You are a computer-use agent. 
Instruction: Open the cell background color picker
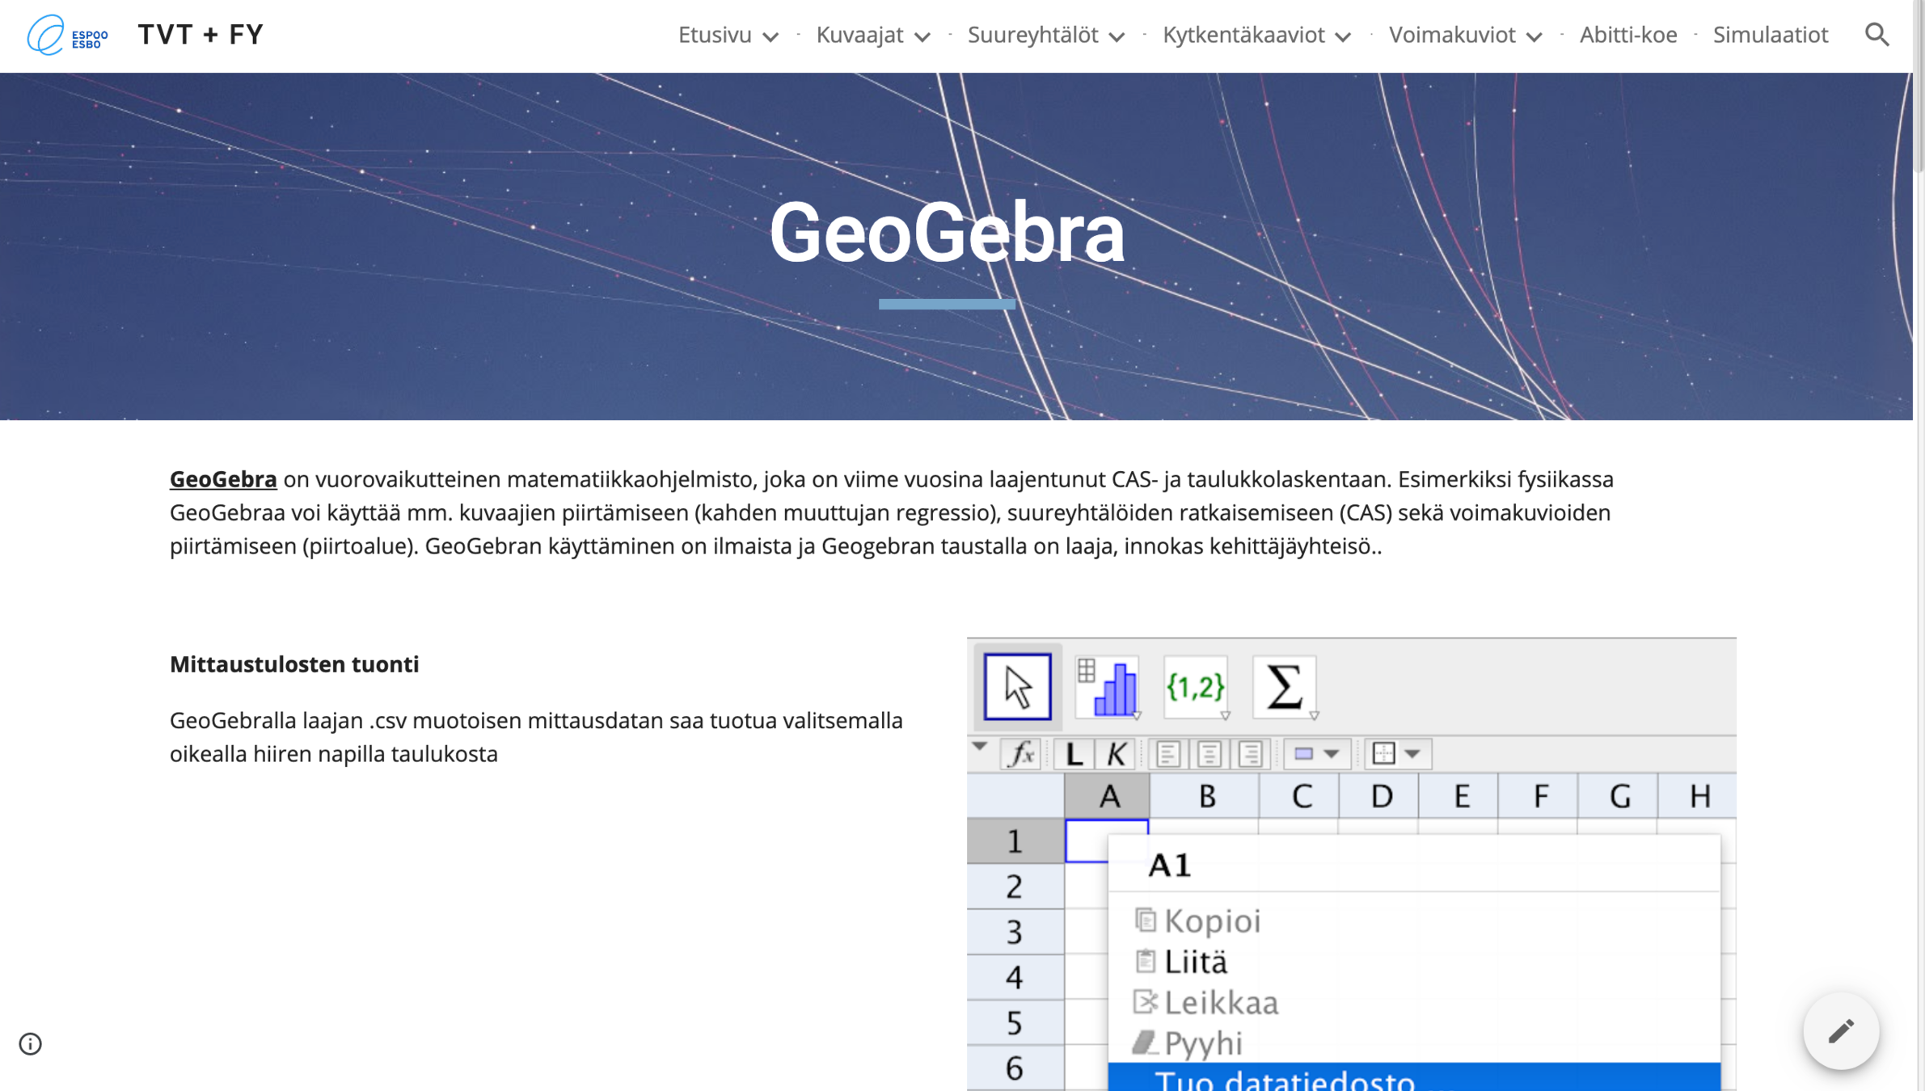coord(1316,754)
